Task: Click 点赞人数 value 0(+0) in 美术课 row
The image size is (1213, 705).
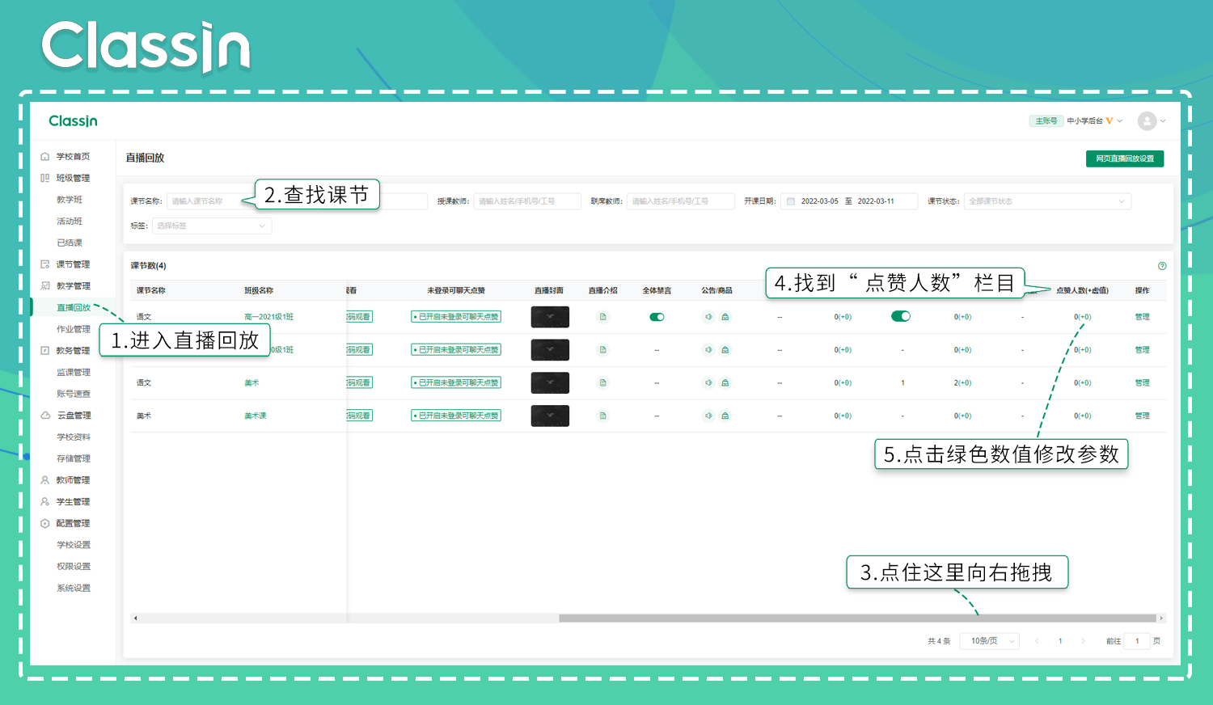Action: (x=1083, y=416)
